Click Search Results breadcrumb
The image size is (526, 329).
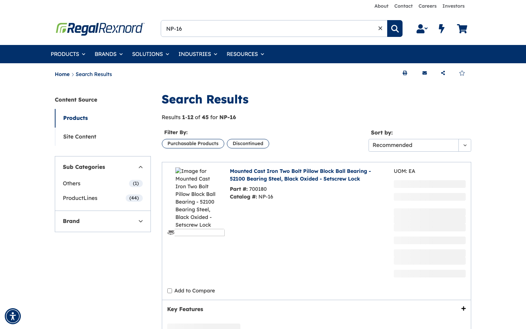94,74
